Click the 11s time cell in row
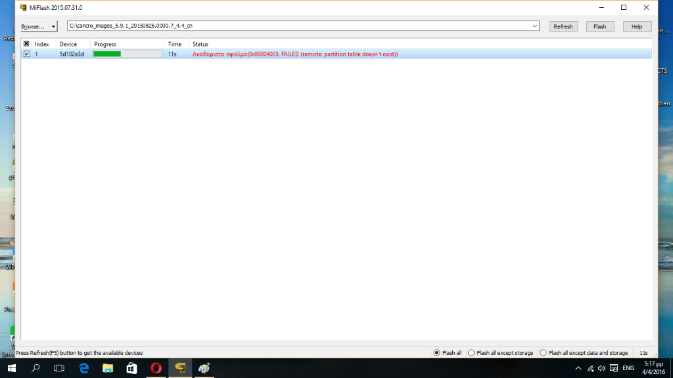This screenshot has height=378, width=673. click(172, 54)
